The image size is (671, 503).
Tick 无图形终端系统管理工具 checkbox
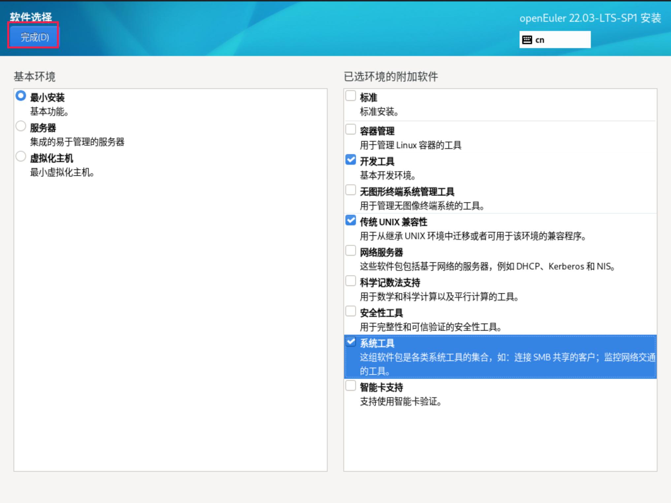[351, 190]
